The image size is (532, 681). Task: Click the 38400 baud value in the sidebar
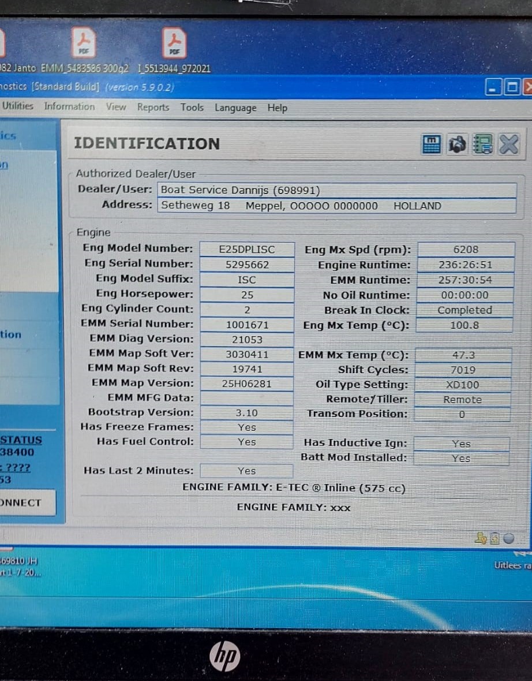click(17, 452)
